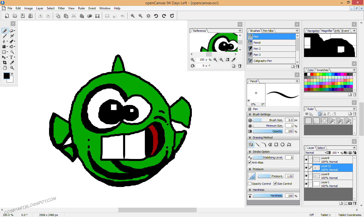This screenshot has width=364, height=217.
Task: Choose the ellipse drawing method
Action: tap(282, 145)
